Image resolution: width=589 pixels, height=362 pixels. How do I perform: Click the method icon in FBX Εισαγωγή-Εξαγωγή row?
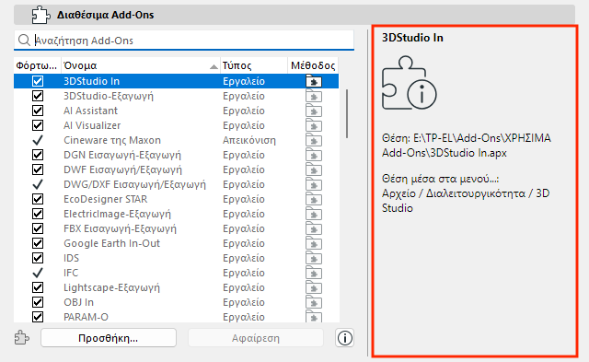pos(314,228)
